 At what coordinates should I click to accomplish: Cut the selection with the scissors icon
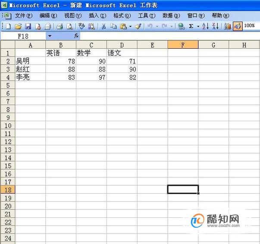(x=103, y=26)
